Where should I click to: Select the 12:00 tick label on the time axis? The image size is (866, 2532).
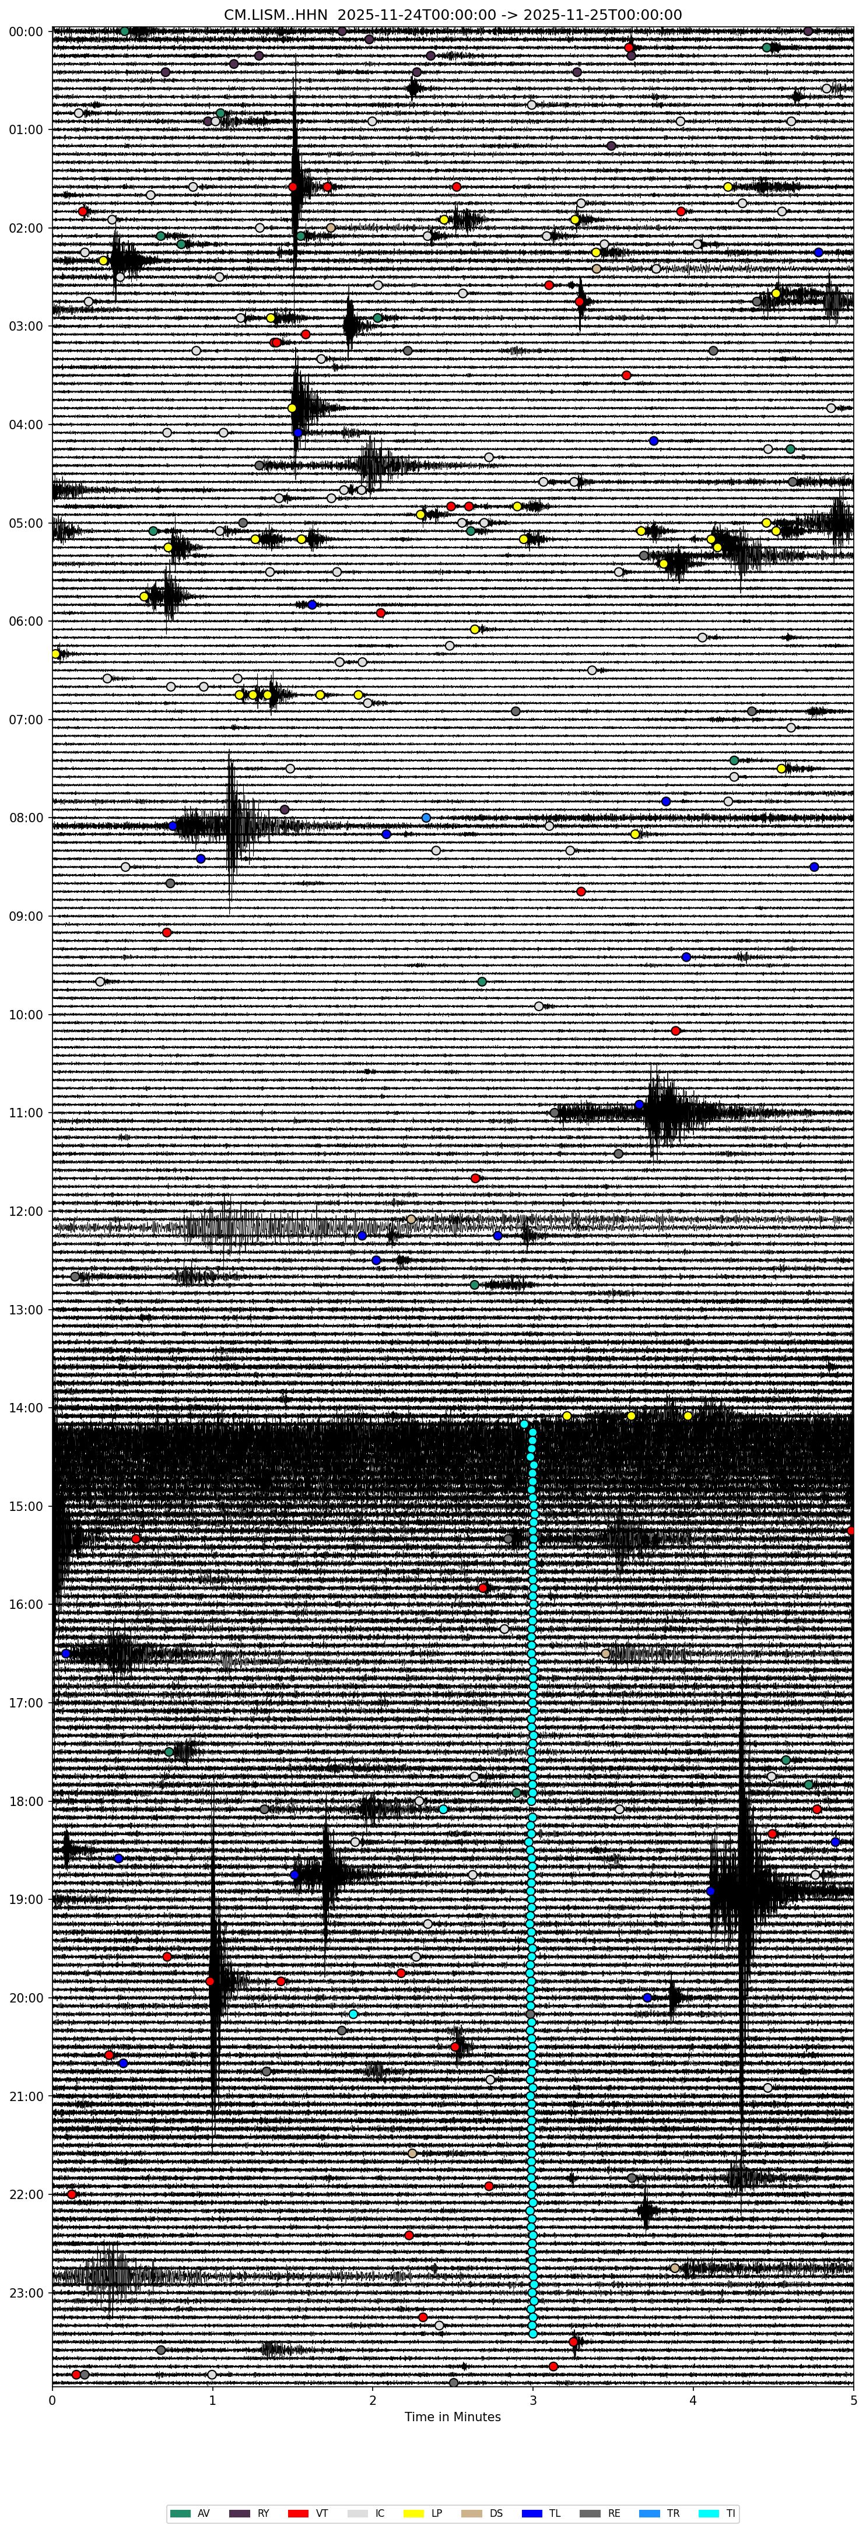[x=27, y=1211]
